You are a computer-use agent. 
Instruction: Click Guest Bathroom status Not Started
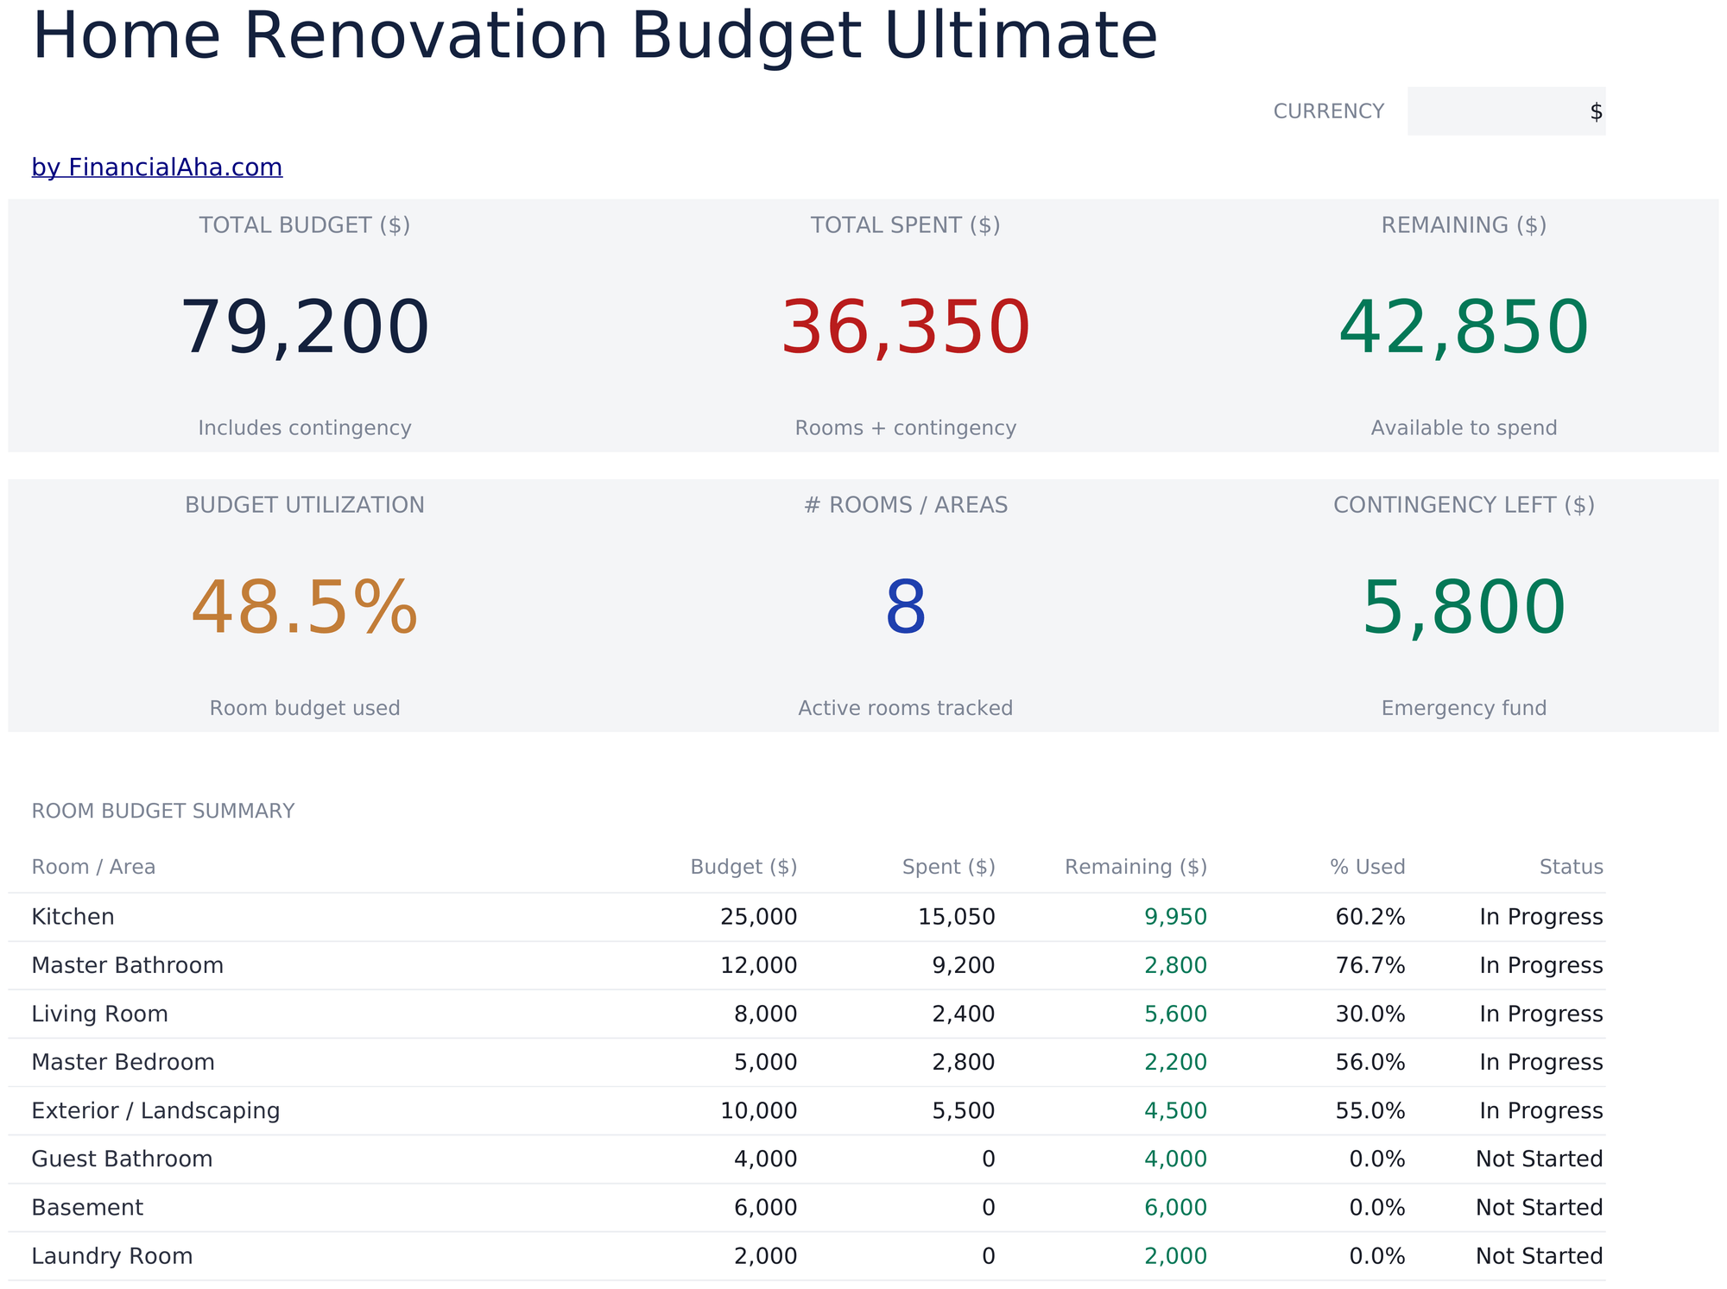pyautogui.click(x=1540, y=1159)
